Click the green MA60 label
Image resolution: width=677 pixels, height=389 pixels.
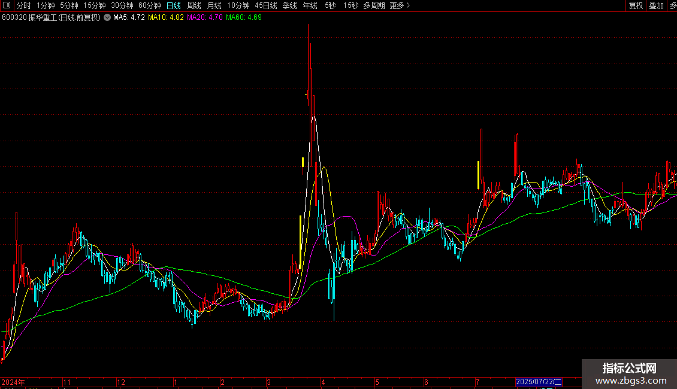click(x=243, y=17)
